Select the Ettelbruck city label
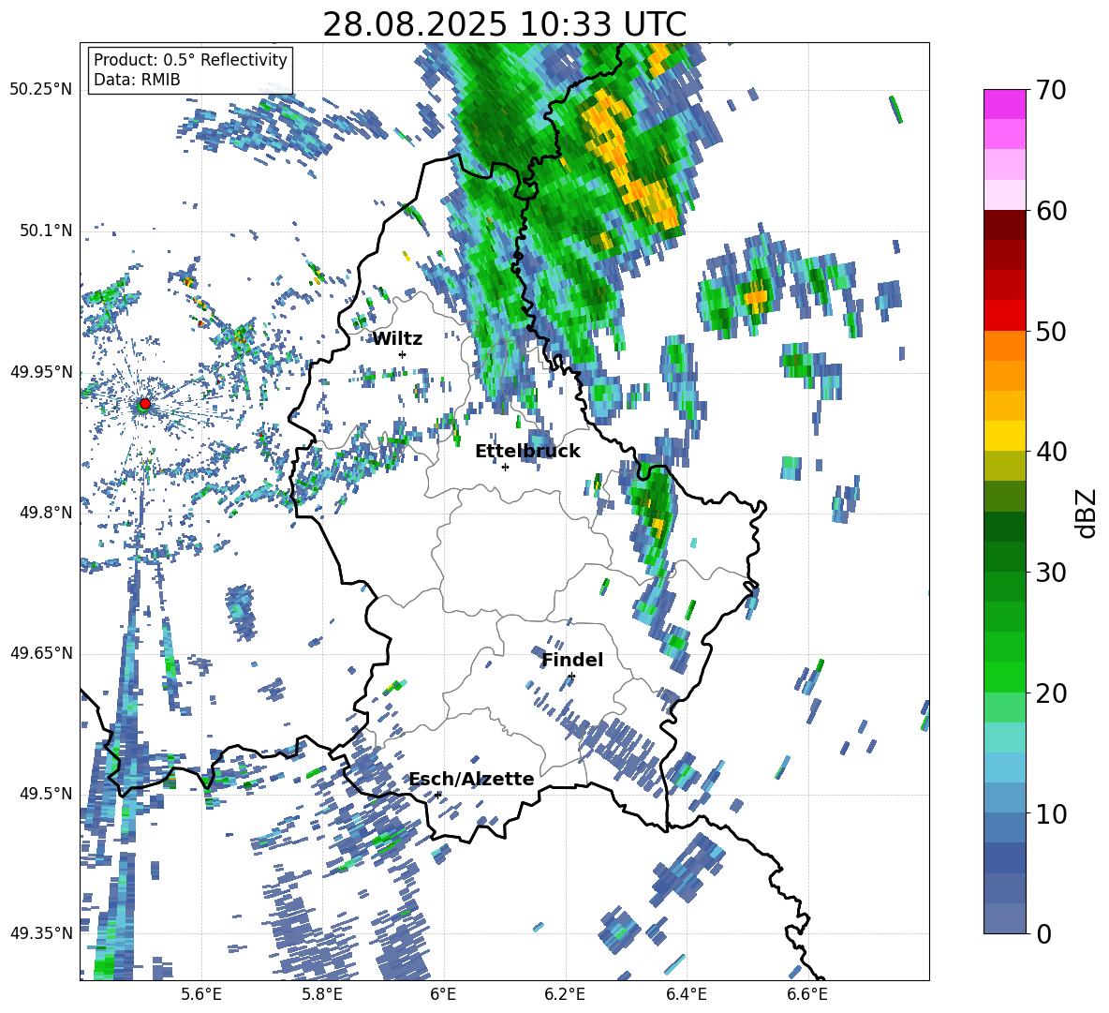The image size is (1109, 1013). point(527,452)
